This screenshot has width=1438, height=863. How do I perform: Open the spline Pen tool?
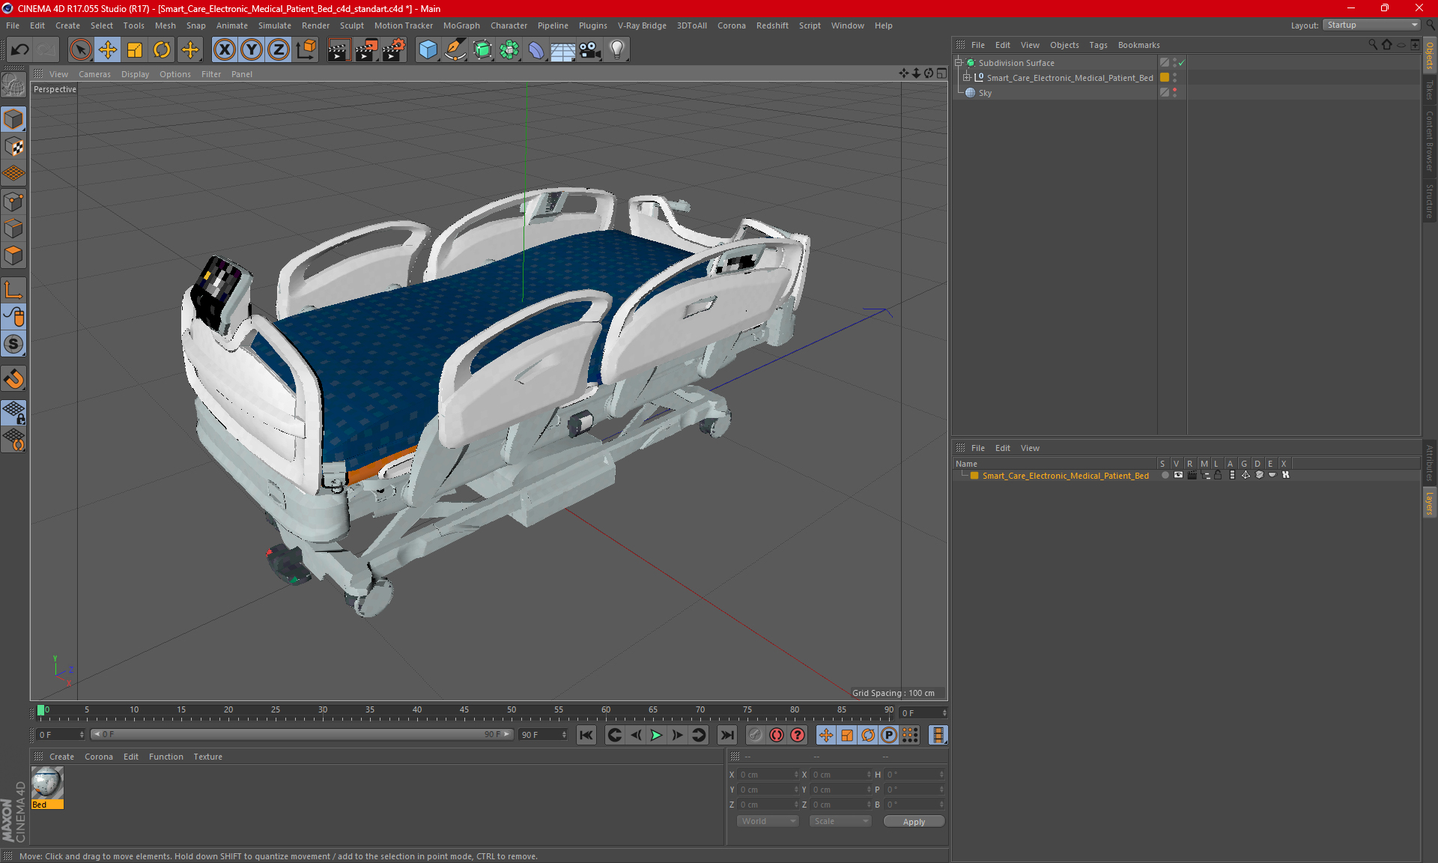(x=455, y=49)
